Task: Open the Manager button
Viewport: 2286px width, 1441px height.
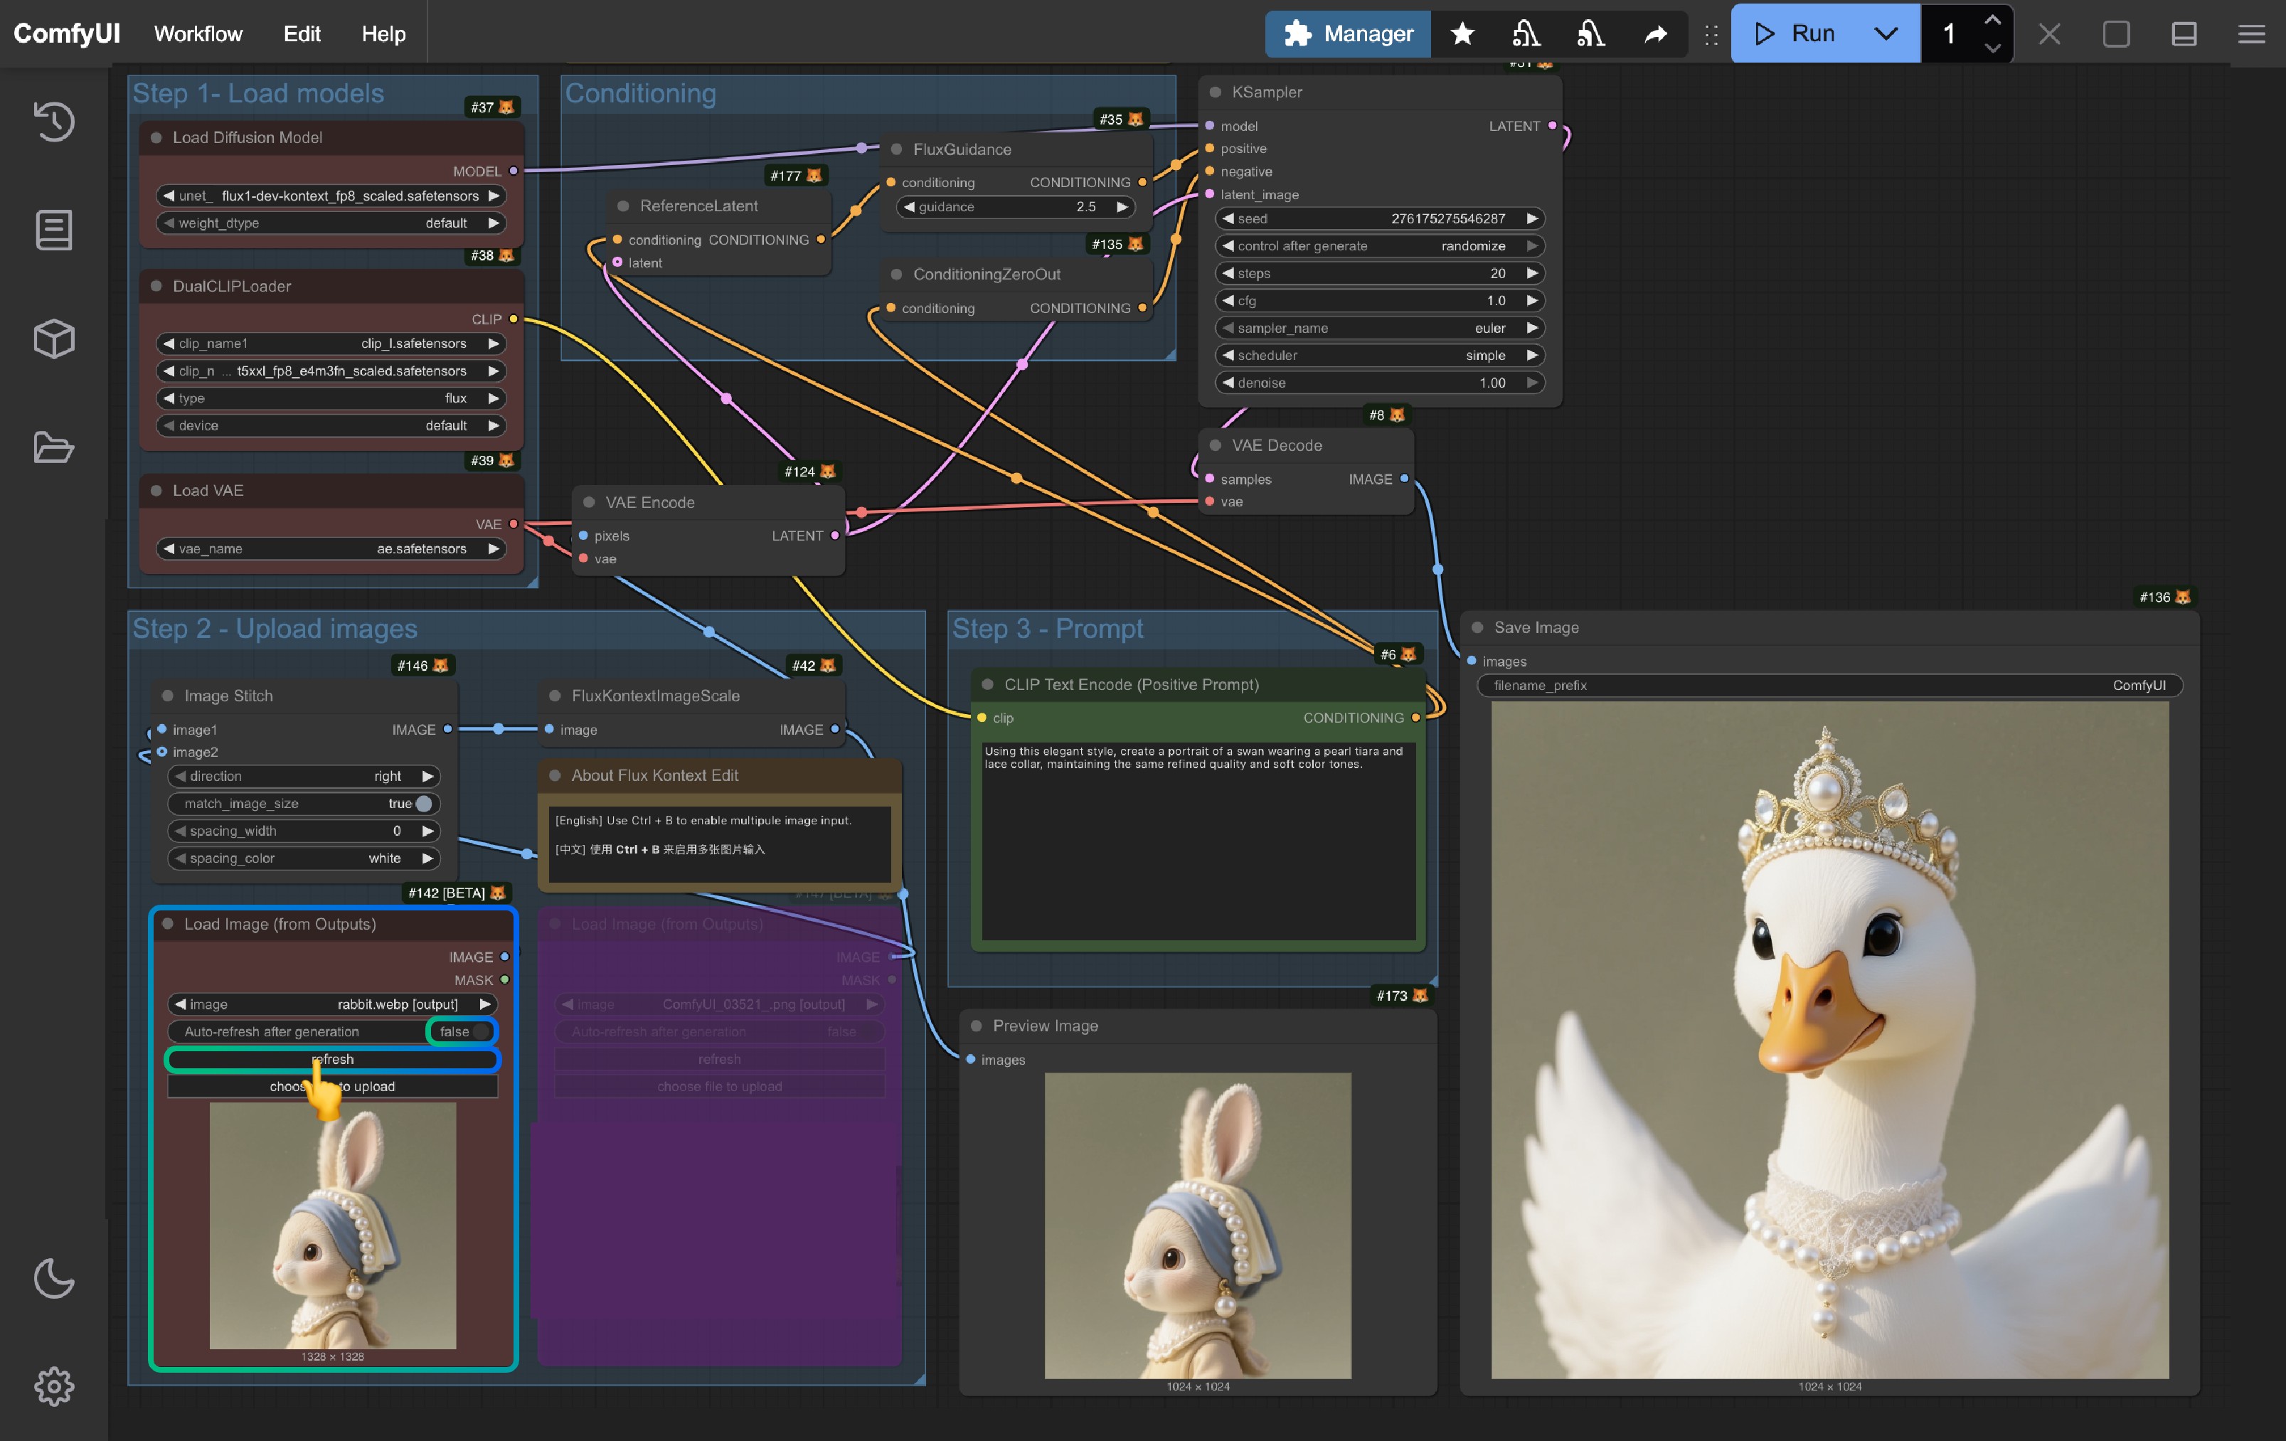Action: coord(1347,34)
